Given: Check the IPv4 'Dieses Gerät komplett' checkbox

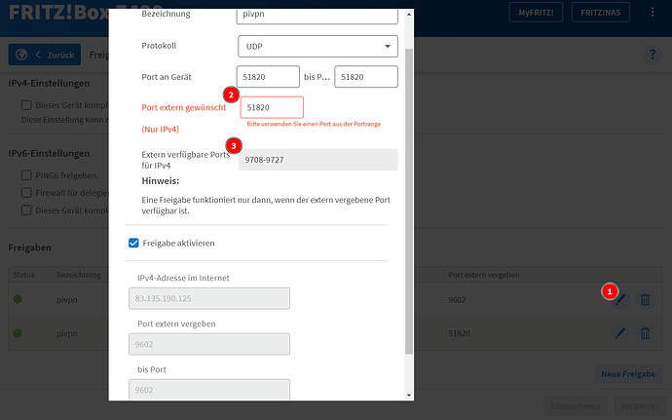Looking at the screenshot, I should 27,104.
